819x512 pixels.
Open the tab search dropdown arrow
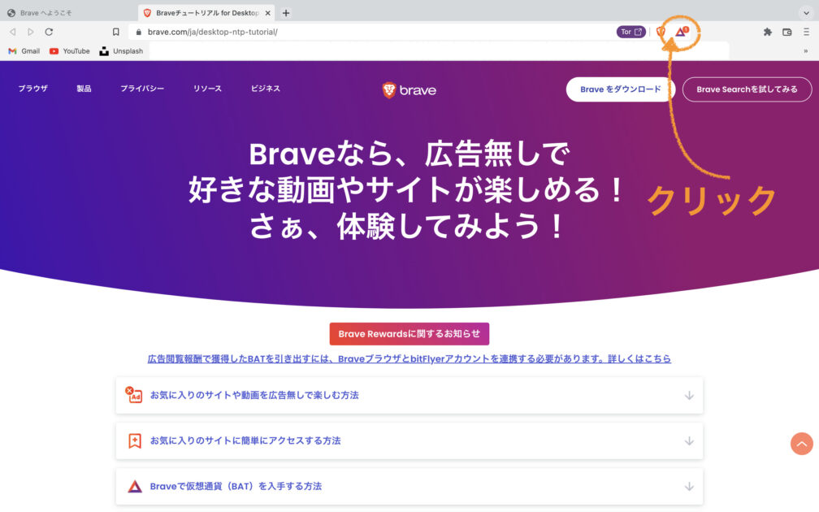(806, 12)
